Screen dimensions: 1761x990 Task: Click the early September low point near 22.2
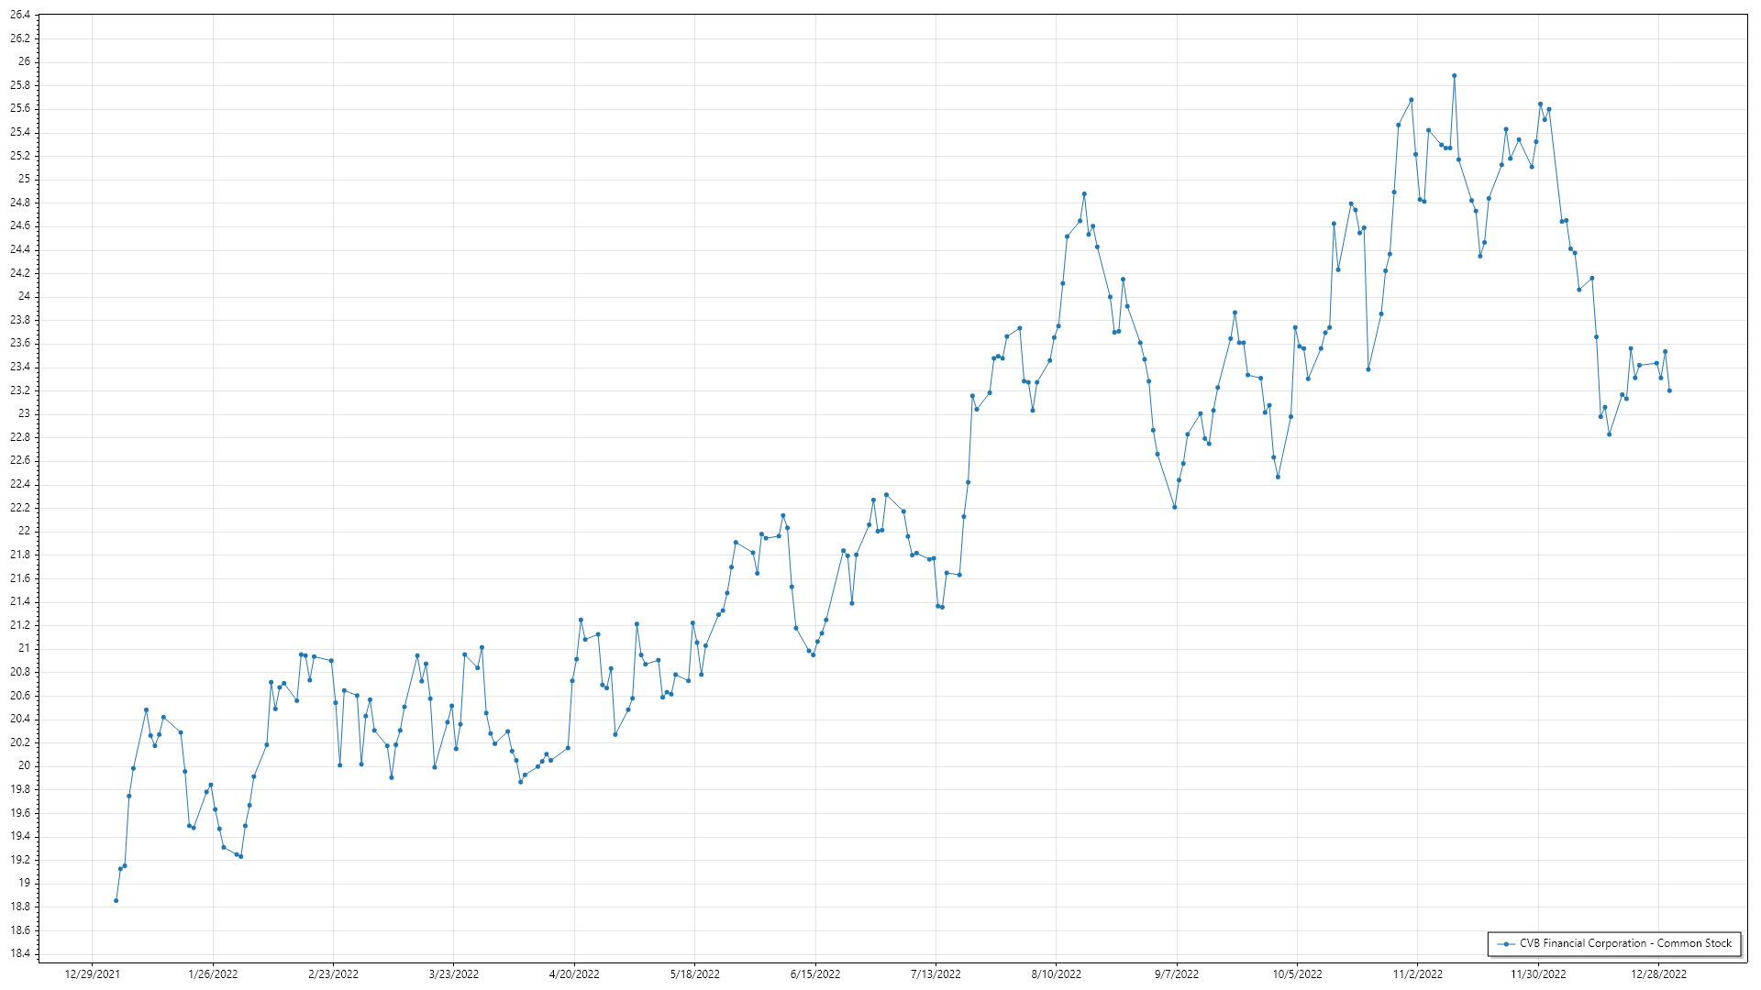pyautogui.click(x=1174, y=507)
